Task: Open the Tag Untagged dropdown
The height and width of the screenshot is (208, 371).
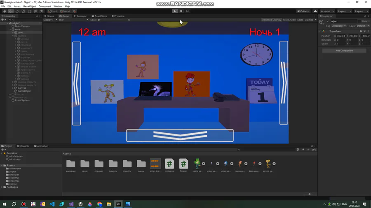Action: coord(338,26)
